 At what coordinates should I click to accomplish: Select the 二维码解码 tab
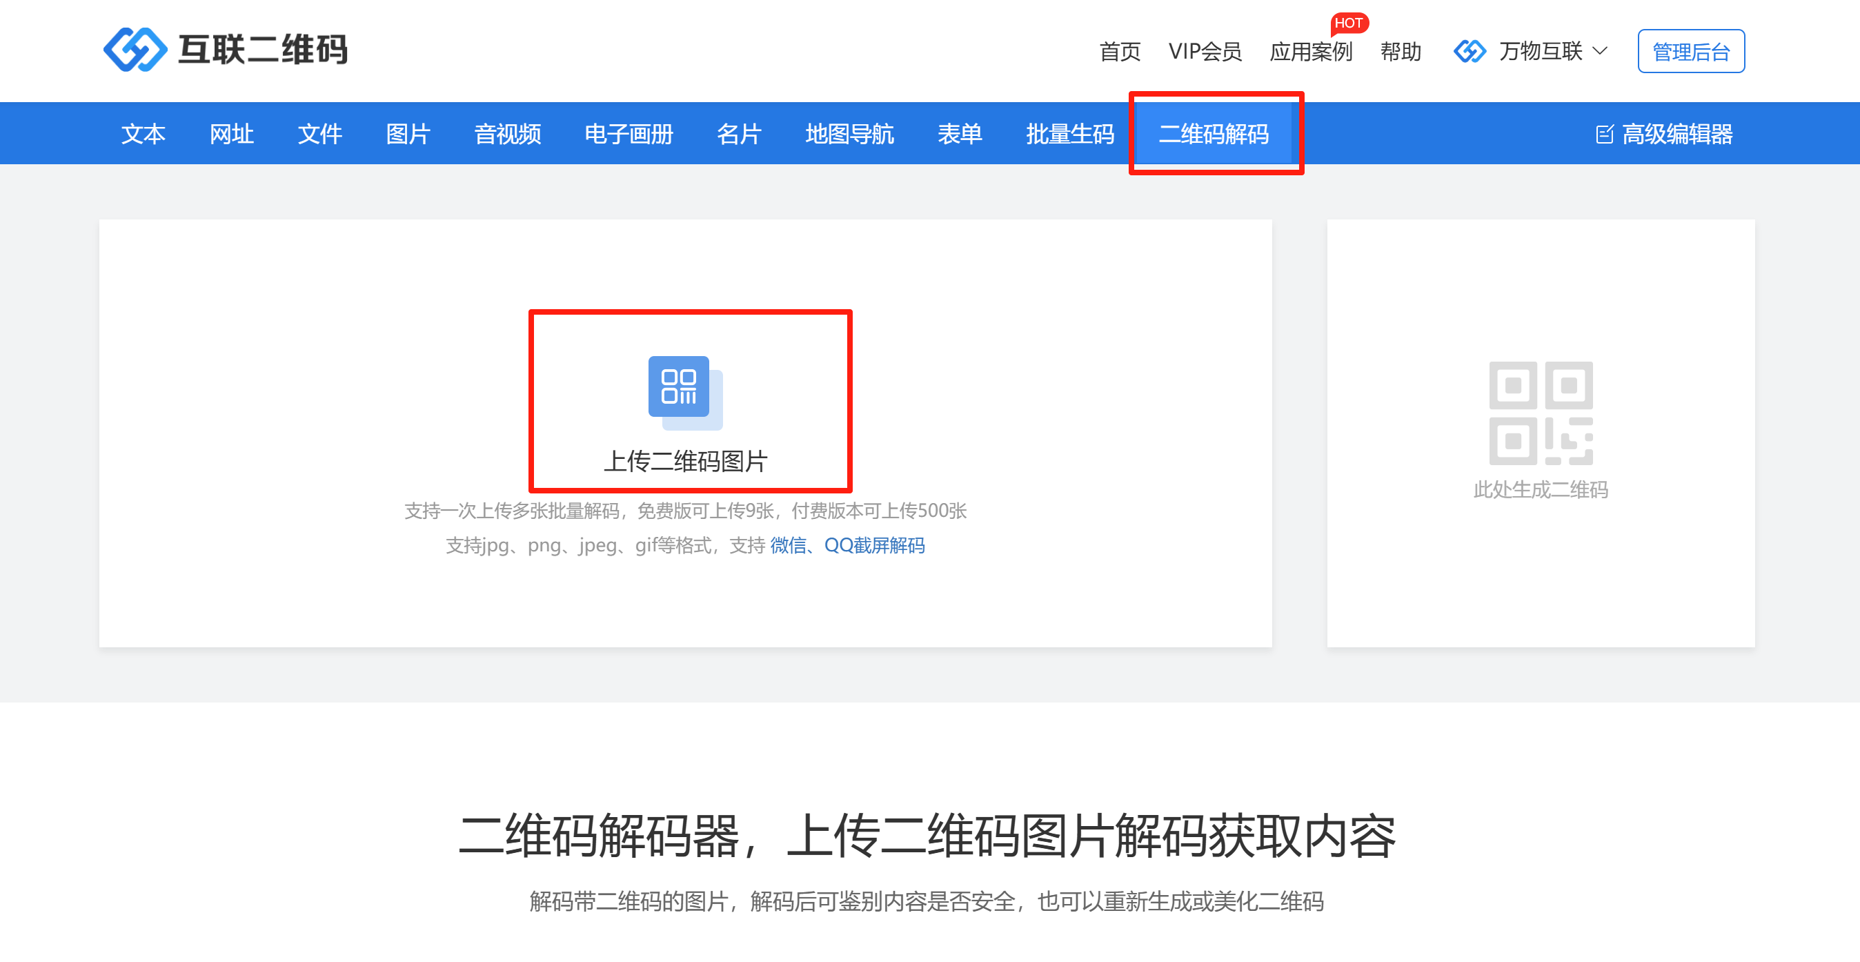tap(1213, 135)
